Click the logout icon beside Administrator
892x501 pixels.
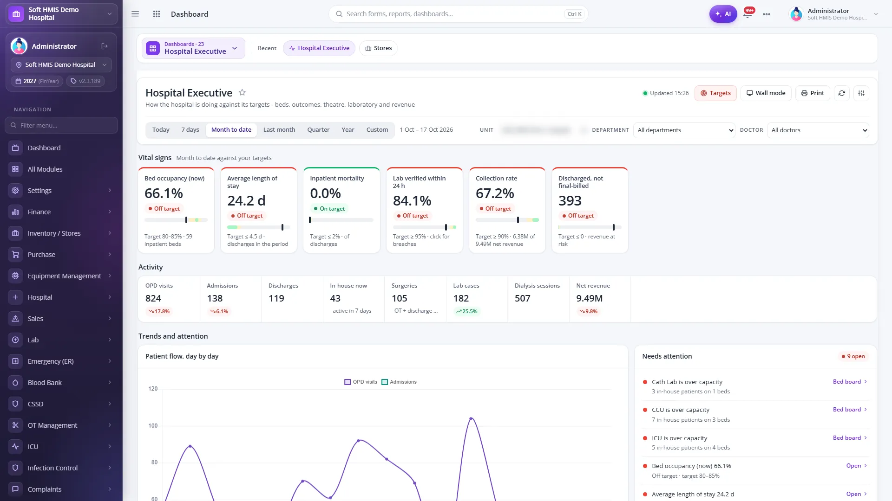(105, 46)
